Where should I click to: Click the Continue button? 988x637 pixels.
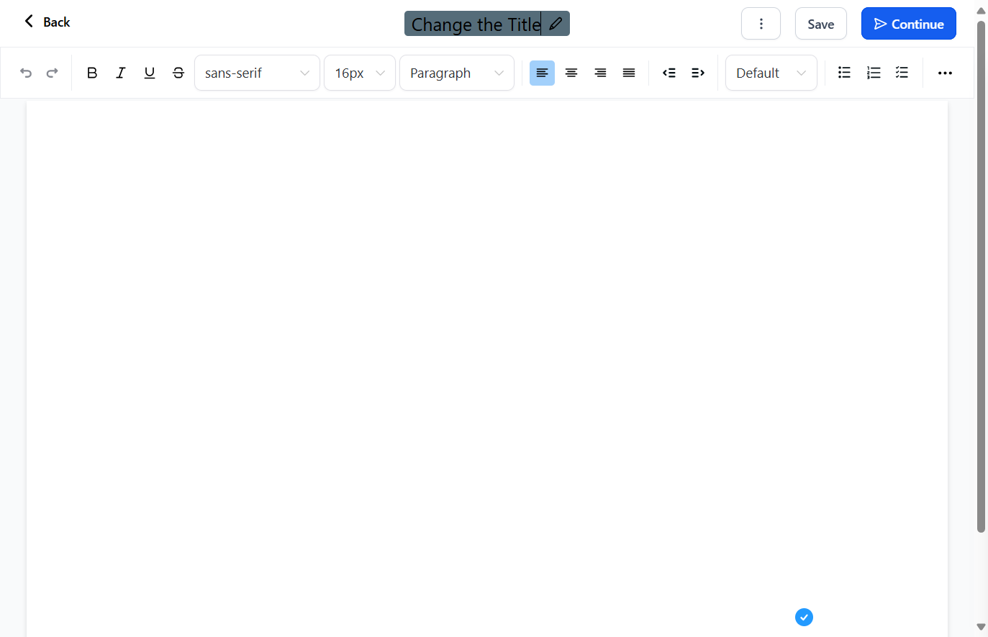click(x=909, y=24)
